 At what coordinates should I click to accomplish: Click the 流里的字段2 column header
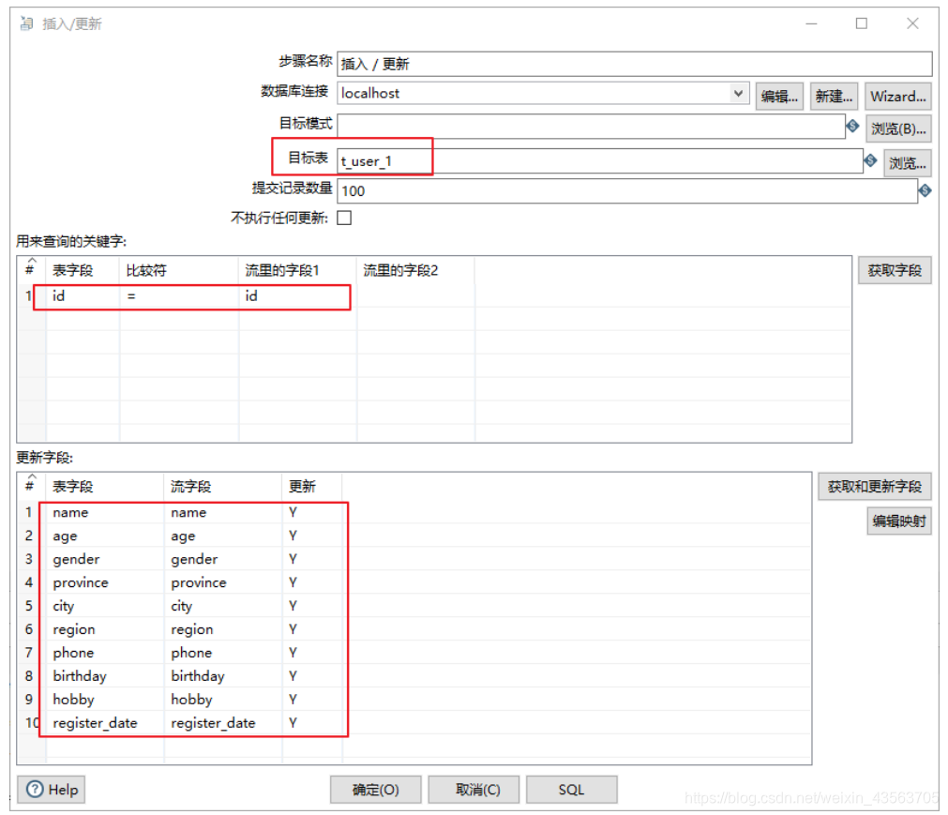click(x=416, y=270)
